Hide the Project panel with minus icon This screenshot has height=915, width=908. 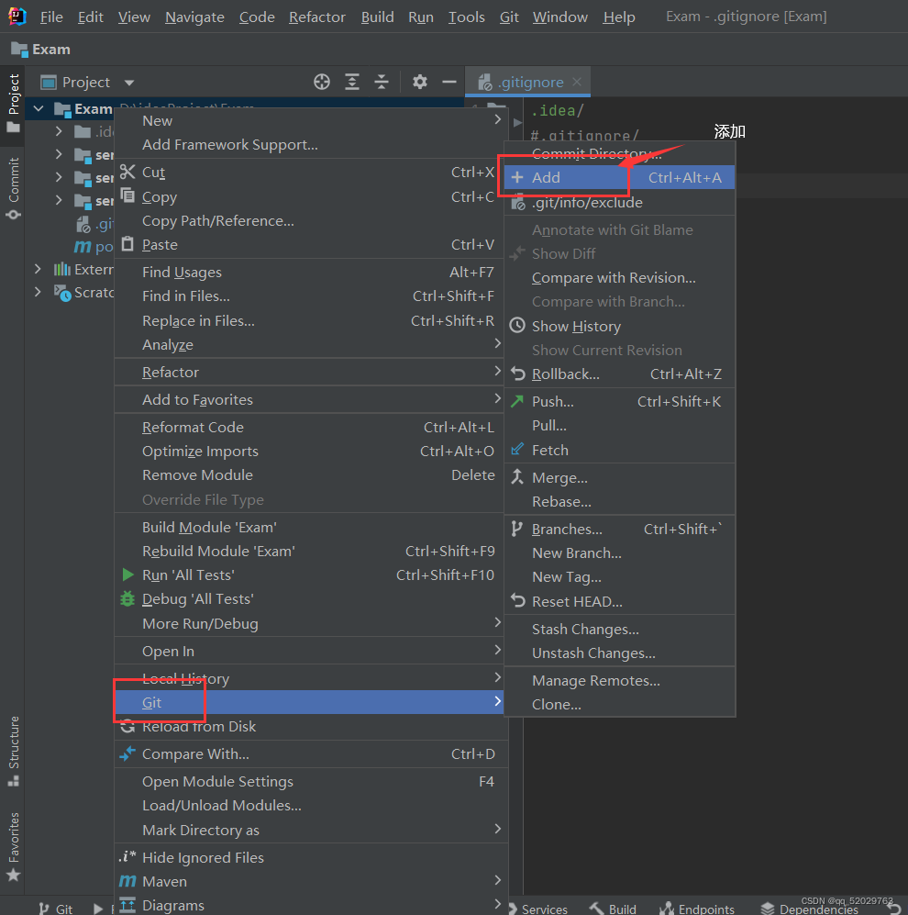point(449,82)
